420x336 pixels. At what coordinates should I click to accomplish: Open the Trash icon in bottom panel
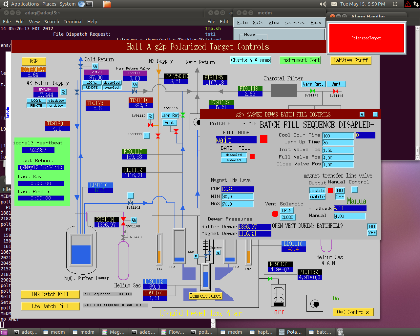click(x=341, y=332)
